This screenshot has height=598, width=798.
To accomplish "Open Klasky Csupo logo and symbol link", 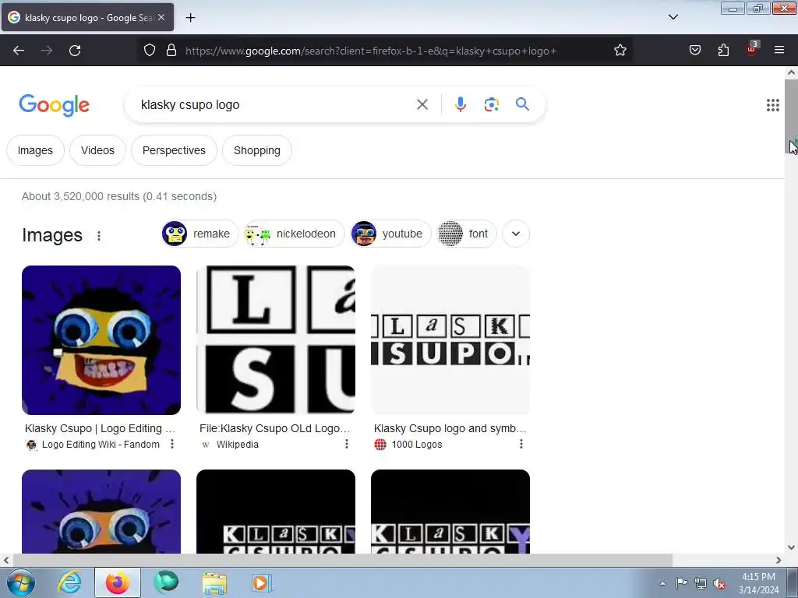I will [450, 428].
